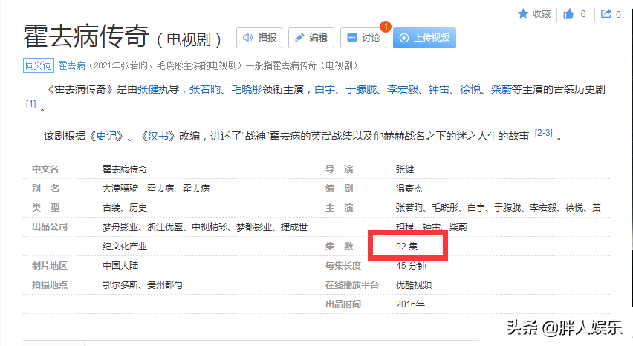Viewport: 633px width, 346px height.
Task: Open the 《史记》 book link
Action: click(108, 136)
